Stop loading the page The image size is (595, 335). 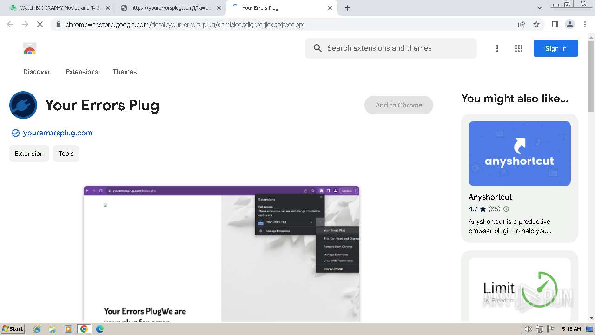tap(40, 24)
